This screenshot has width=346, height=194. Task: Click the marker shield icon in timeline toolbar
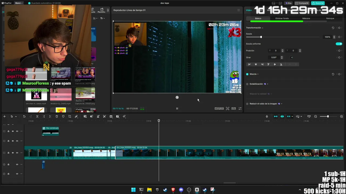tap(63, 116)
